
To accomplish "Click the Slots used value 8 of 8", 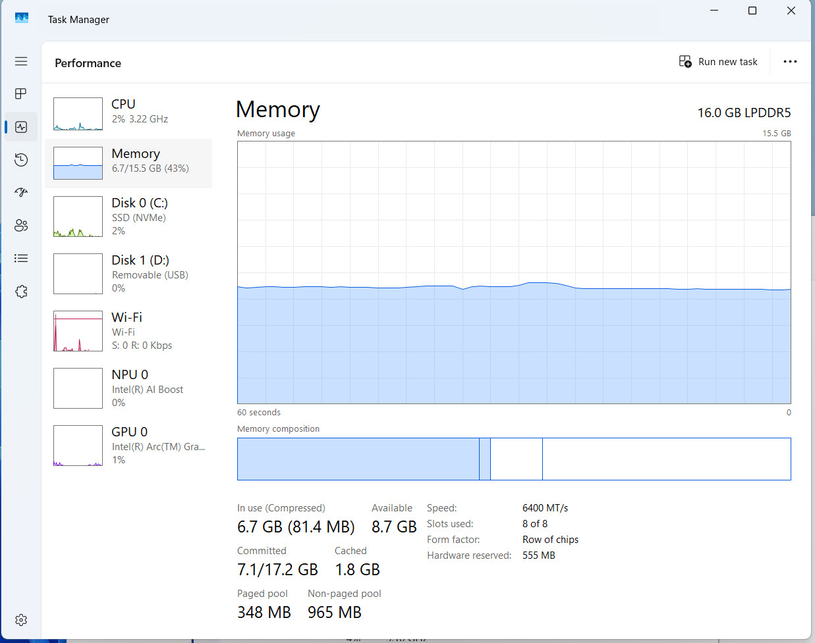I will tap(535, 524).
